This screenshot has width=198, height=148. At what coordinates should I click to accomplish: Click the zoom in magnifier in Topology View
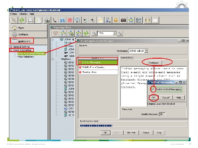pyautogui.click(x=120, y=33)
